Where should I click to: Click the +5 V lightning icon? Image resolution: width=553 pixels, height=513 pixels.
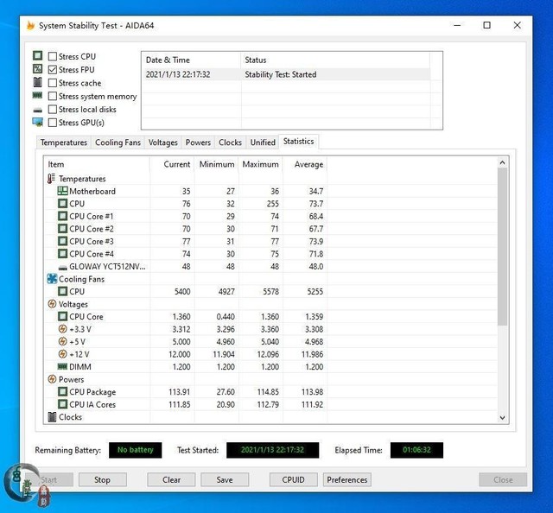62,342
